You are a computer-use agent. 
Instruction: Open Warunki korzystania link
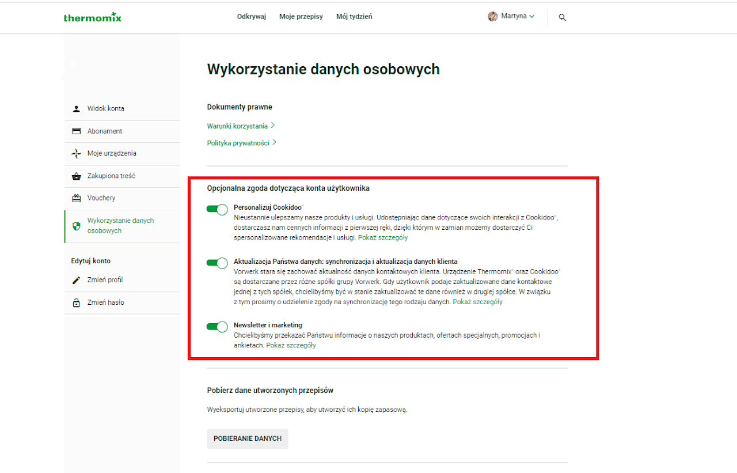(237, 126)
